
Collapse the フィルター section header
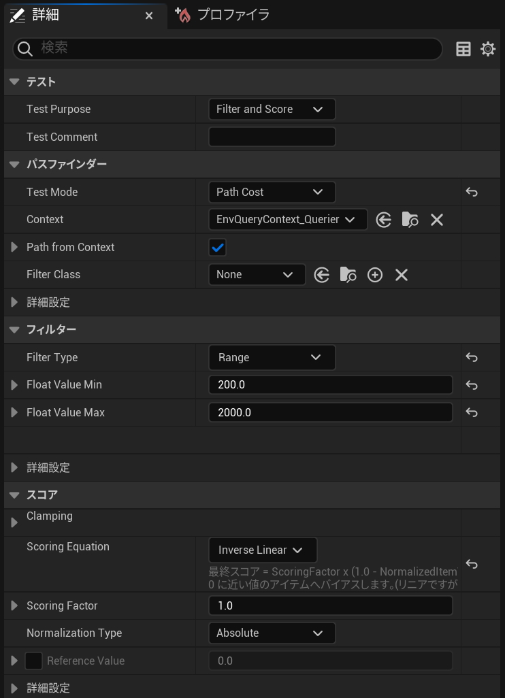pos(14,330)
